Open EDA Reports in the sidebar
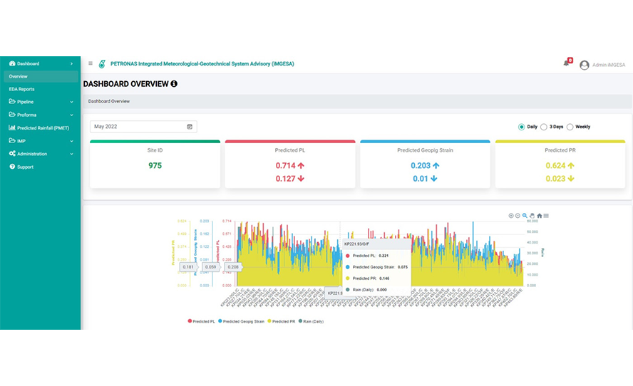The height and width of the screenshot is (386, 633). click(22, 89)
